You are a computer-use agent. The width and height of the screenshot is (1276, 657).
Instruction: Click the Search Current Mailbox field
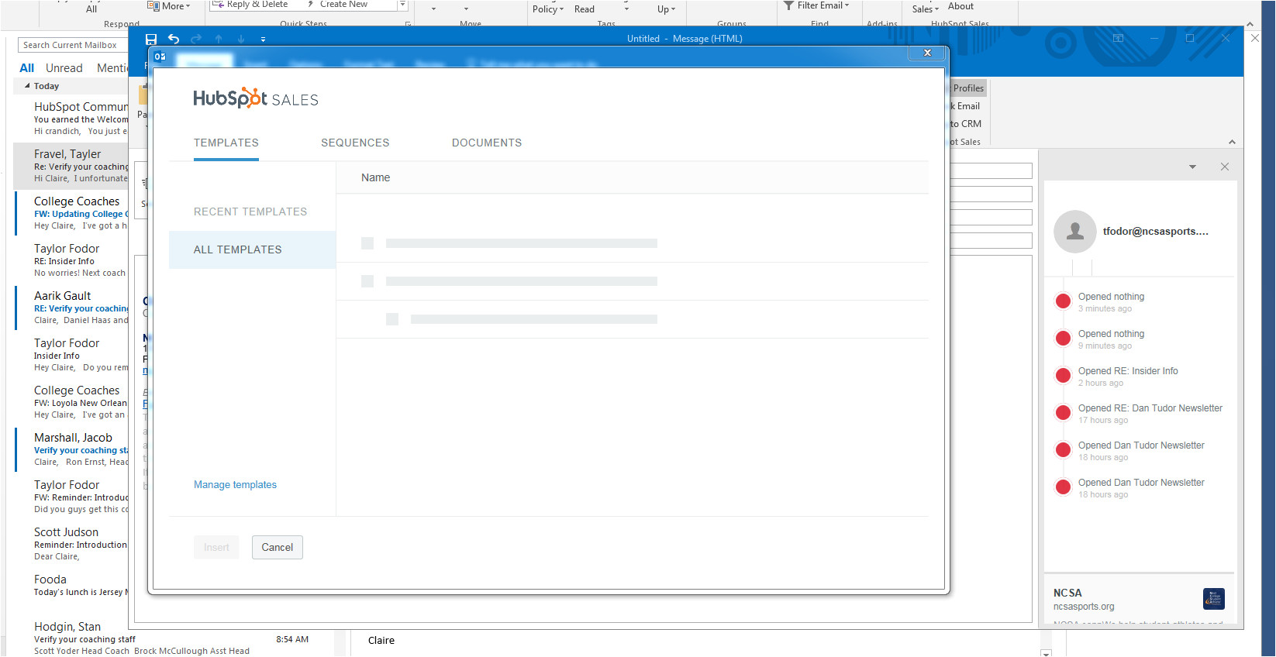point(71,45)
